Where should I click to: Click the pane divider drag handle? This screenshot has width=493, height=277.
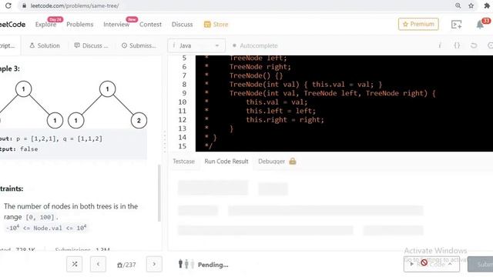pyautogui.click(x=164, y=142)
